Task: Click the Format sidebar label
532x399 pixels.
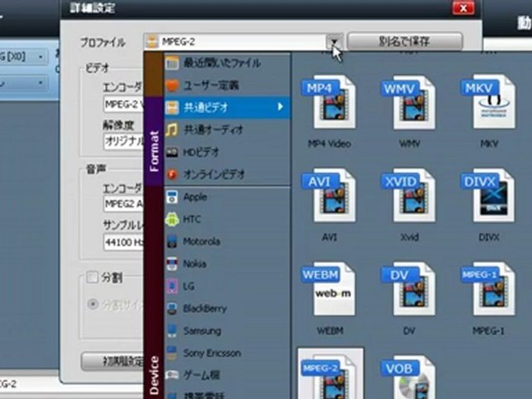Action: [154, 151]
